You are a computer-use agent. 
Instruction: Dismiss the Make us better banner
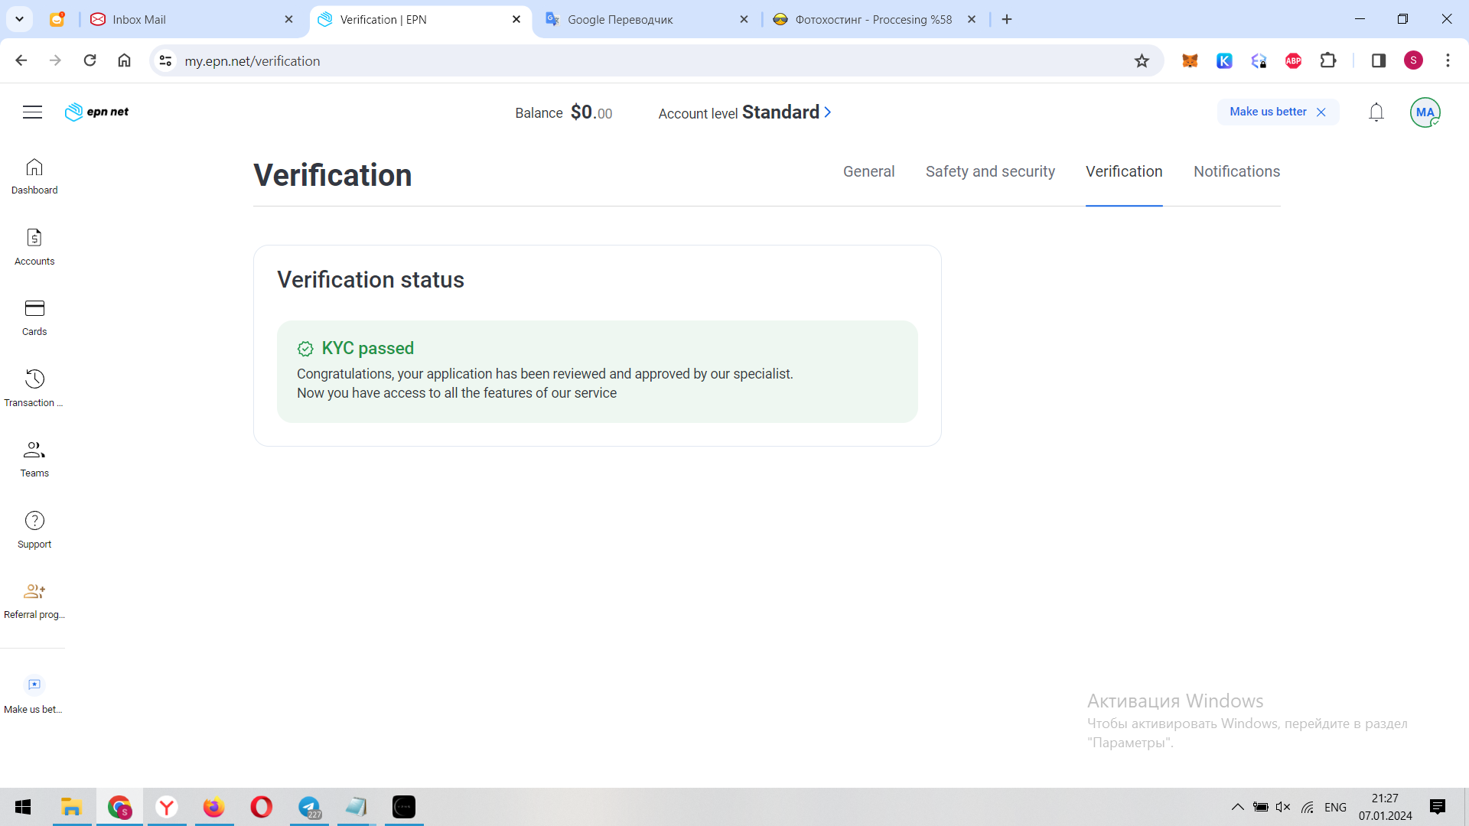pyautogui.click(x=1321, y=112)
